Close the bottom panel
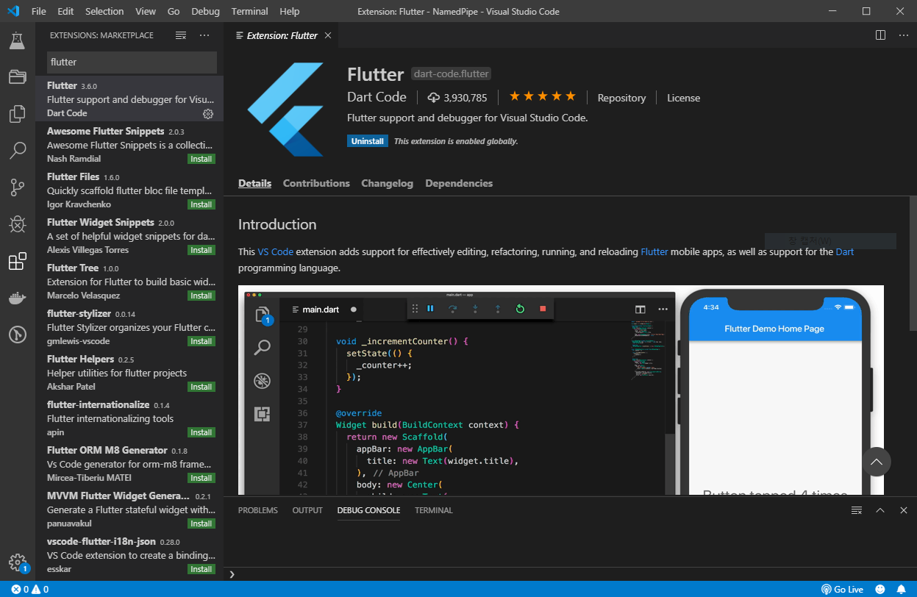This screenshot has height=597, width=917. click(904, 510)
